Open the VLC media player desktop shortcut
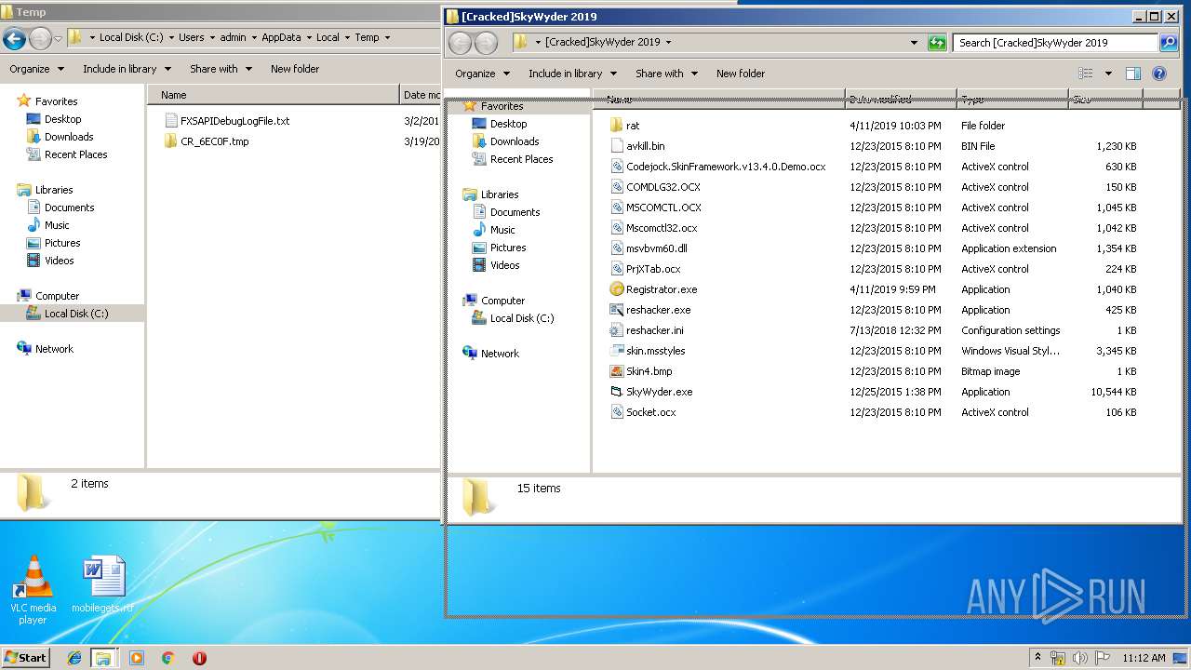The width and height of the screenshot is (1191, 670). point(33,590)
